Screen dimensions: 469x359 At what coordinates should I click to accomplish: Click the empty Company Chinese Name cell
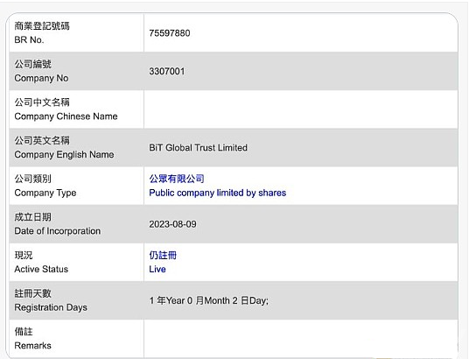(301, 109)
